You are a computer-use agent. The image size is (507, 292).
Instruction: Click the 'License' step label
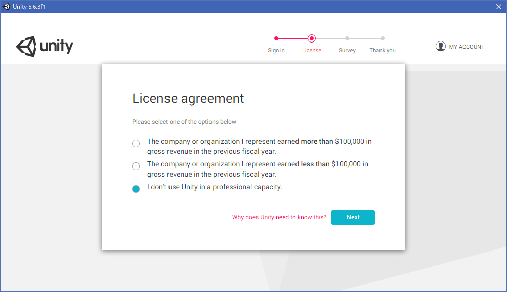(x=312, y=50)
